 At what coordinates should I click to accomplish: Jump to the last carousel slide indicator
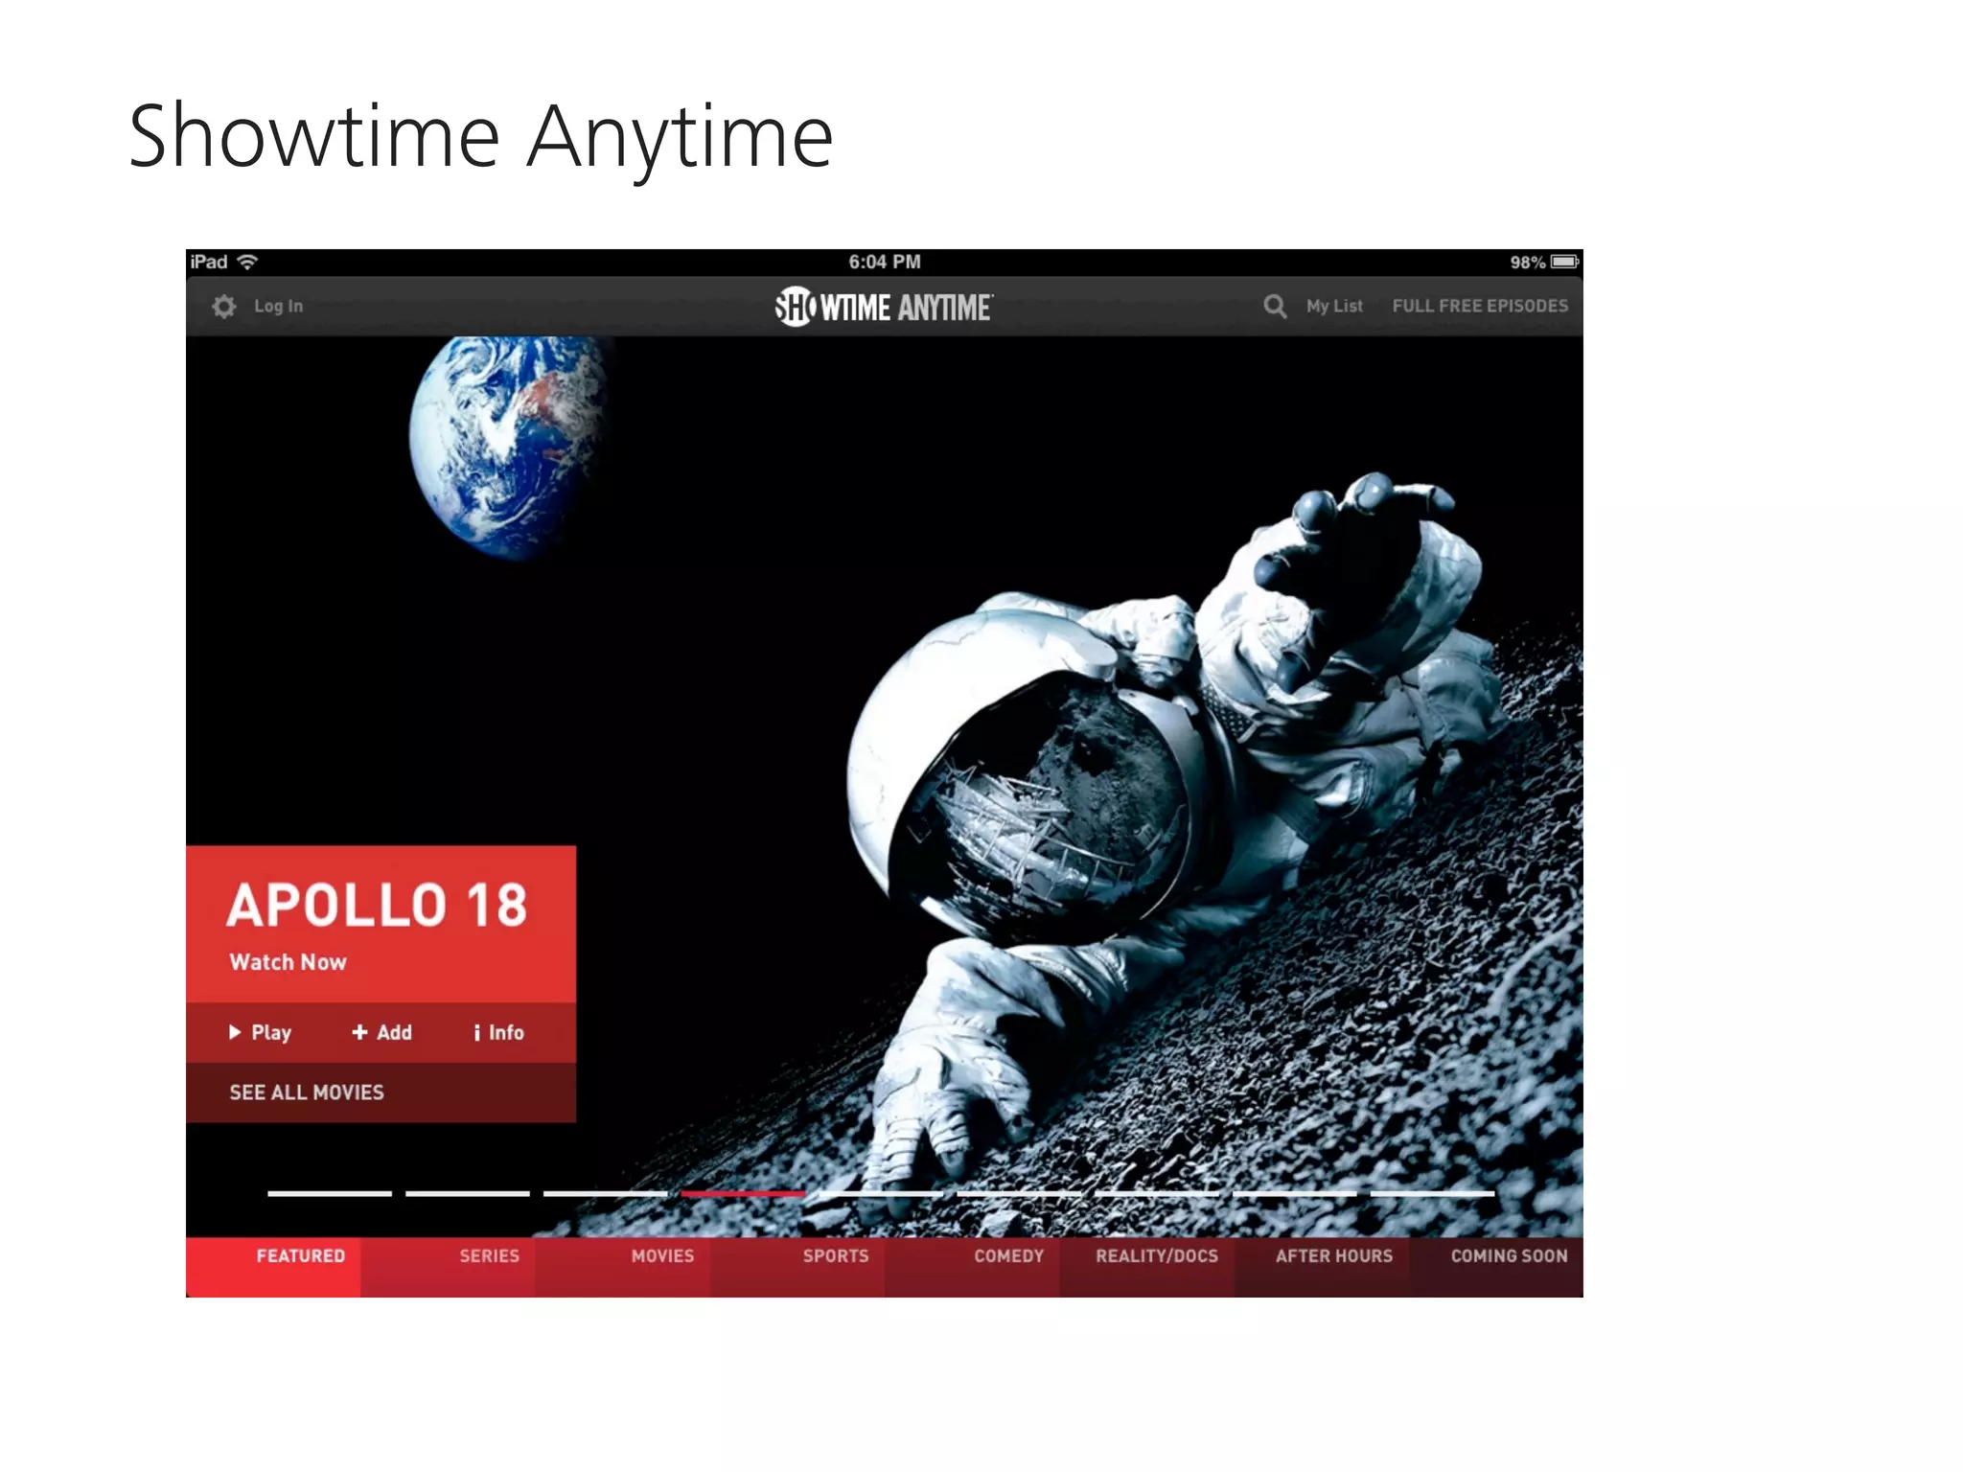click(x=1432, y=1193)
